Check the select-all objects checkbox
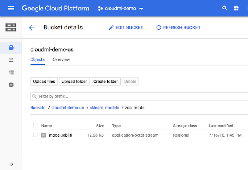Viewport: 248px width, 170px height. pos(35,125)
